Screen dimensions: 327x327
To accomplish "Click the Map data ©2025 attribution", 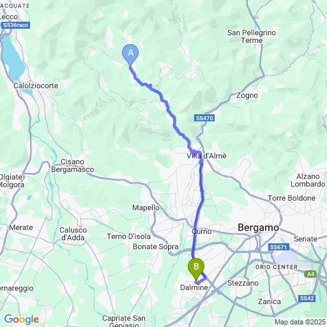I will (x=300, y=322).
